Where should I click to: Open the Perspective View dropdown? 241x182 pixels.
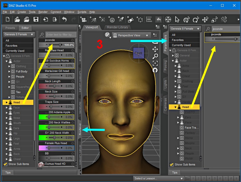pos(131,35)
